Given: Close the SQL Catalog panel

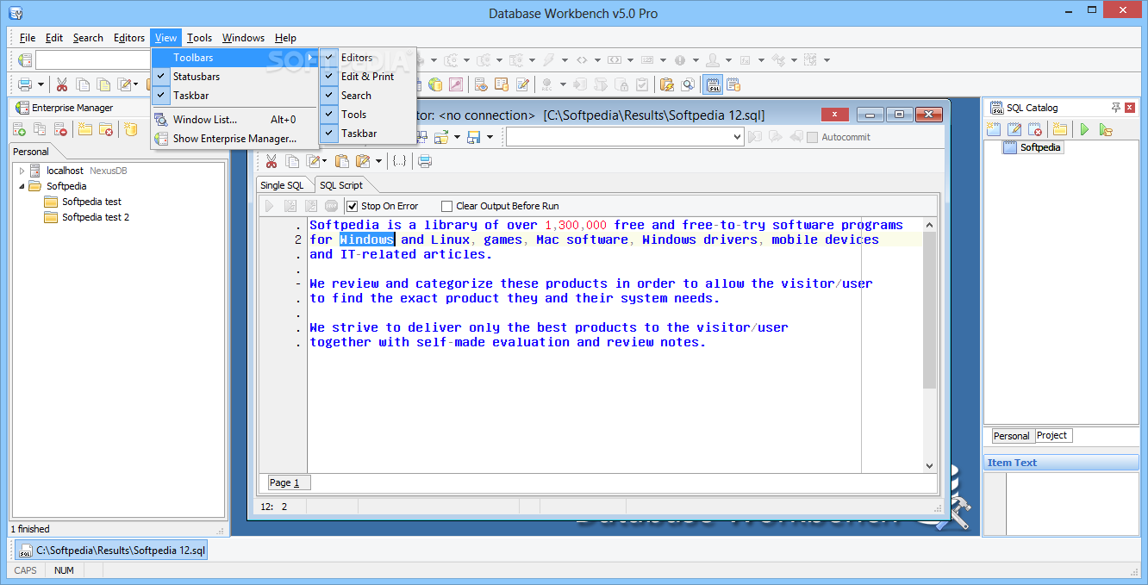Looking at the screenshot, I should click(1132, 108).
